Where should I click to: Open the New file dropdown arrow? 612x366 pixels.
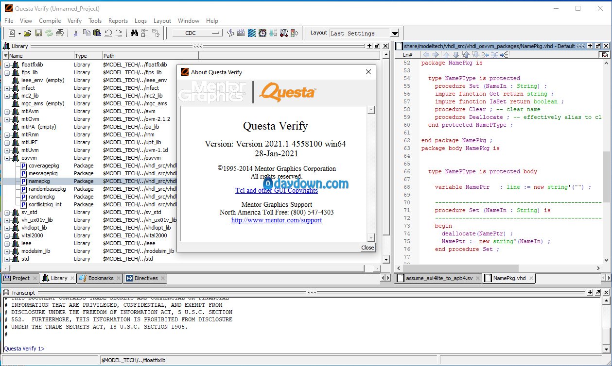[x=19, y=33]
